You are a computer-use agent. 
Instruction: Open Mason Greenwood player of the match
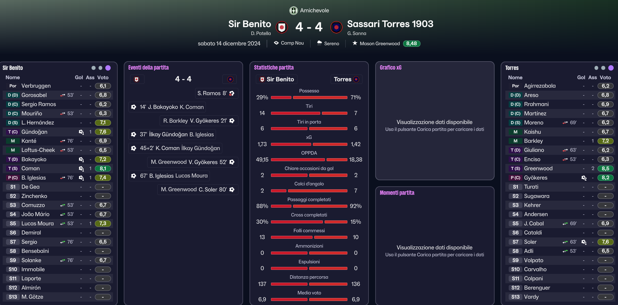[380, 43]
